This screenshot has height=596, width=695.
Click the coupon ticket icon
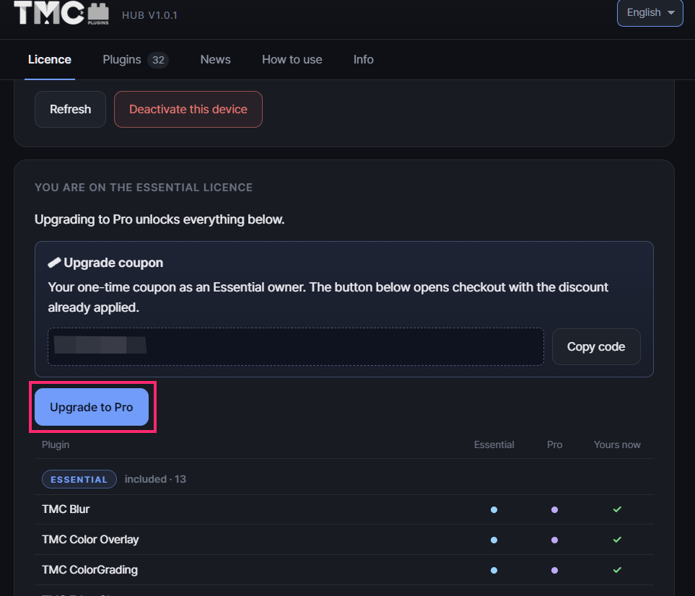[54, 263]
